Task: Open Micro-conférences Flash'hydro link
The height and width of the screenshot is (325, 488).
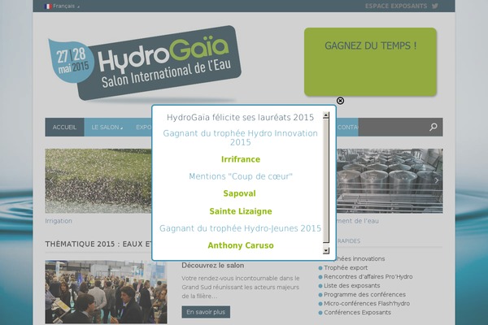Action: [367, 304]
